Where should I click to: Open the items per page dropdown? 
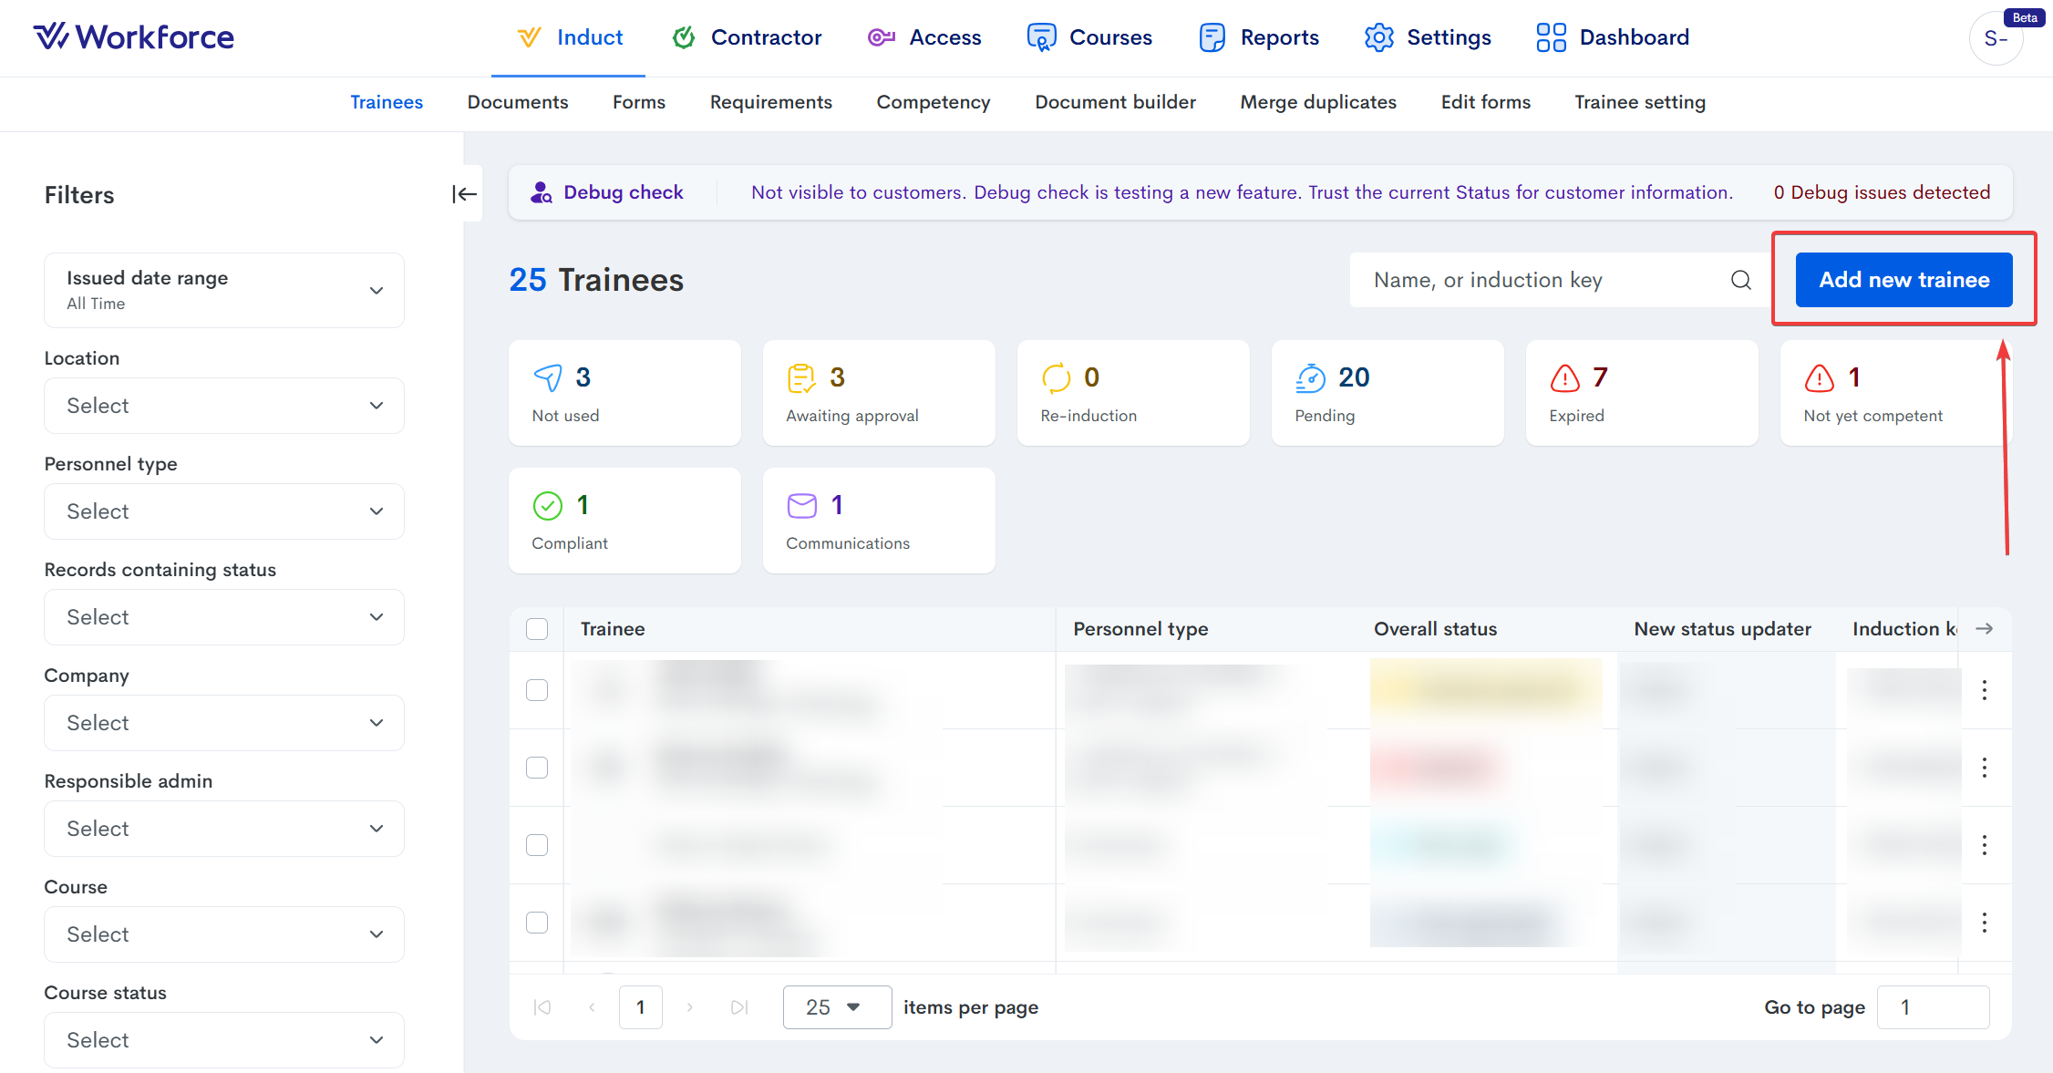pos(836,1007)
